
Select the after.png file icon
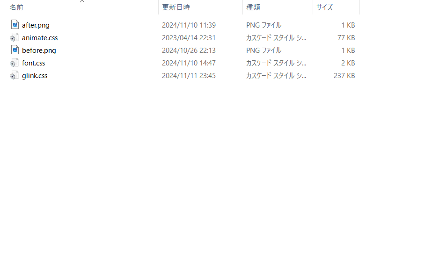pyautogui.click(x=15, y=25)
